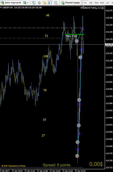This screenshot has height=172, width=113.
Task: Switch to the M5 timeframe
Action: click(91, 3)
